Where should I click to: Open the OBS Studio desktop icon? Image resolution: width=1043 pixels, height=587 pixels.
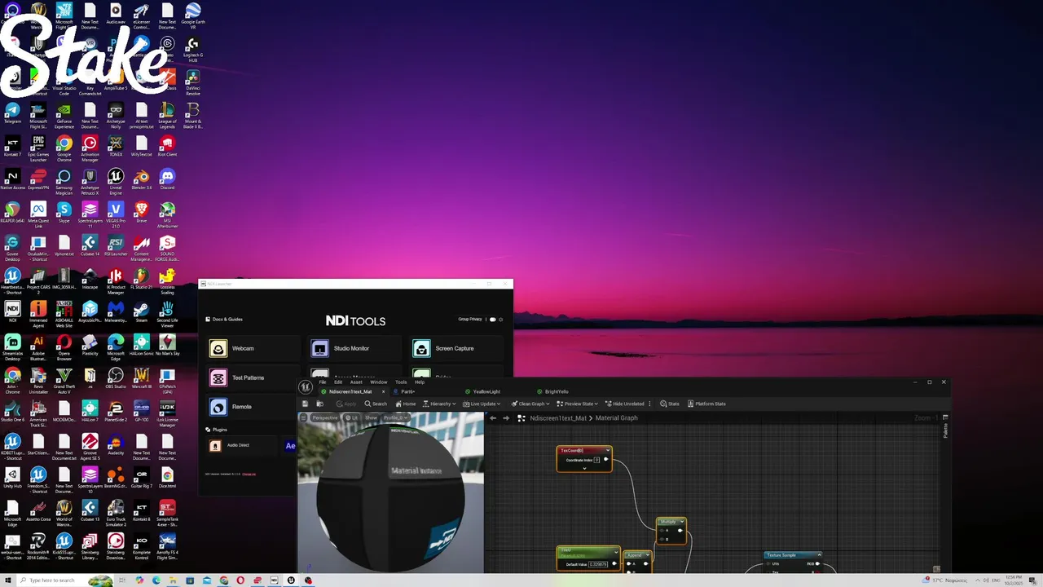click(116, 377)
